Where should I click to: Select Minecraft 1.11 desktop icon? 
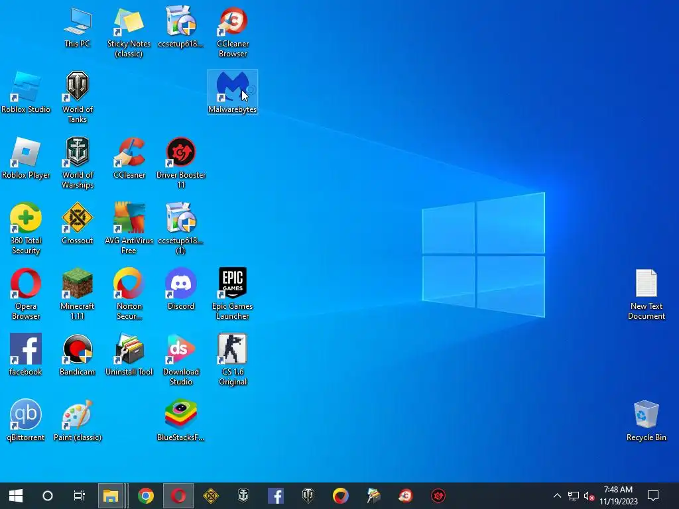[78, 294]
